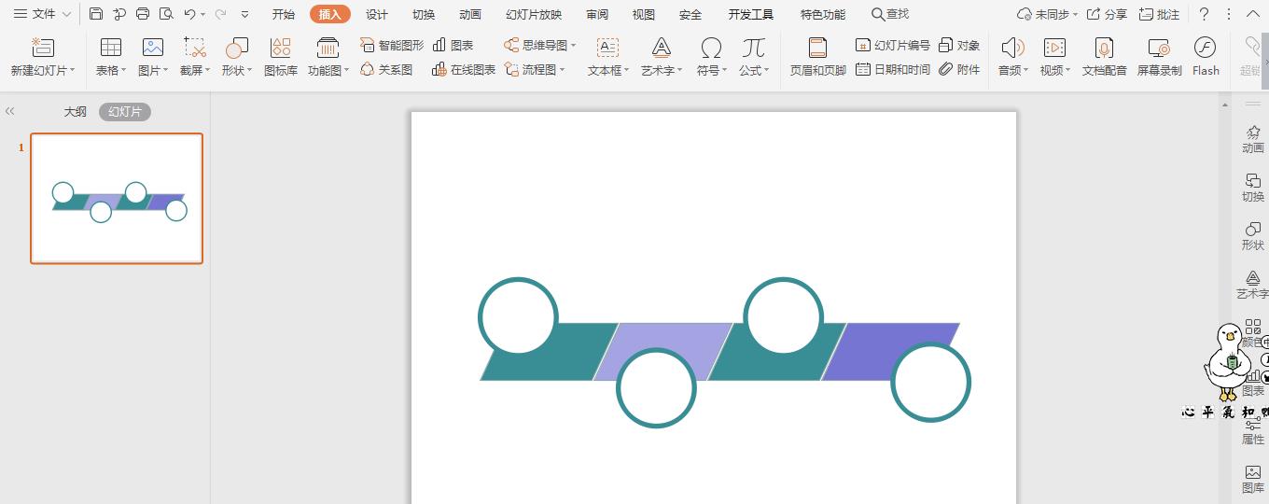1269x504 pixels.
Task: Insert an 附件 attachment
Action: (x=960, y=69)
